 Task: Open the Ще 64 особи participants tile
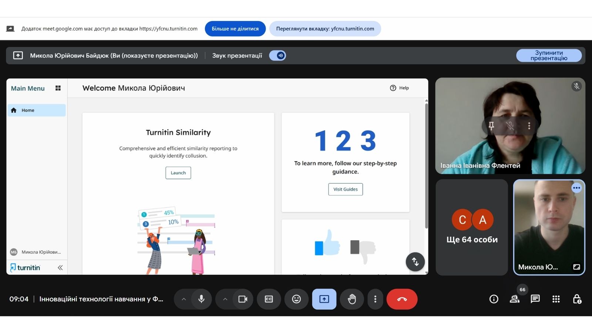tap(472, 227)
